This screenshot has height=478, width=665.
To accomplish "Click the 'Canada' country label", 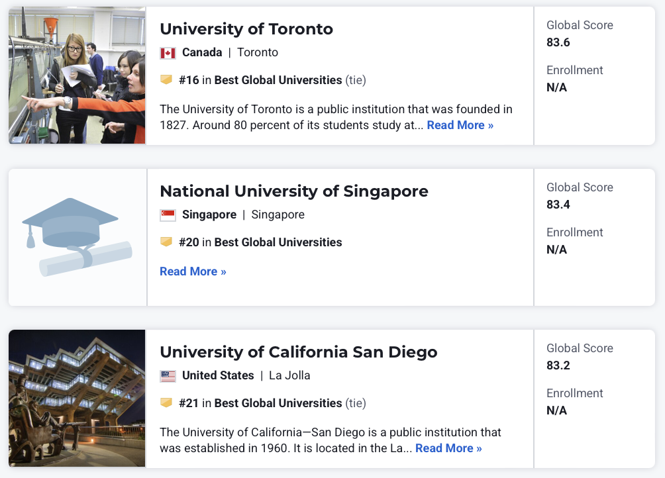I will 202,52.
